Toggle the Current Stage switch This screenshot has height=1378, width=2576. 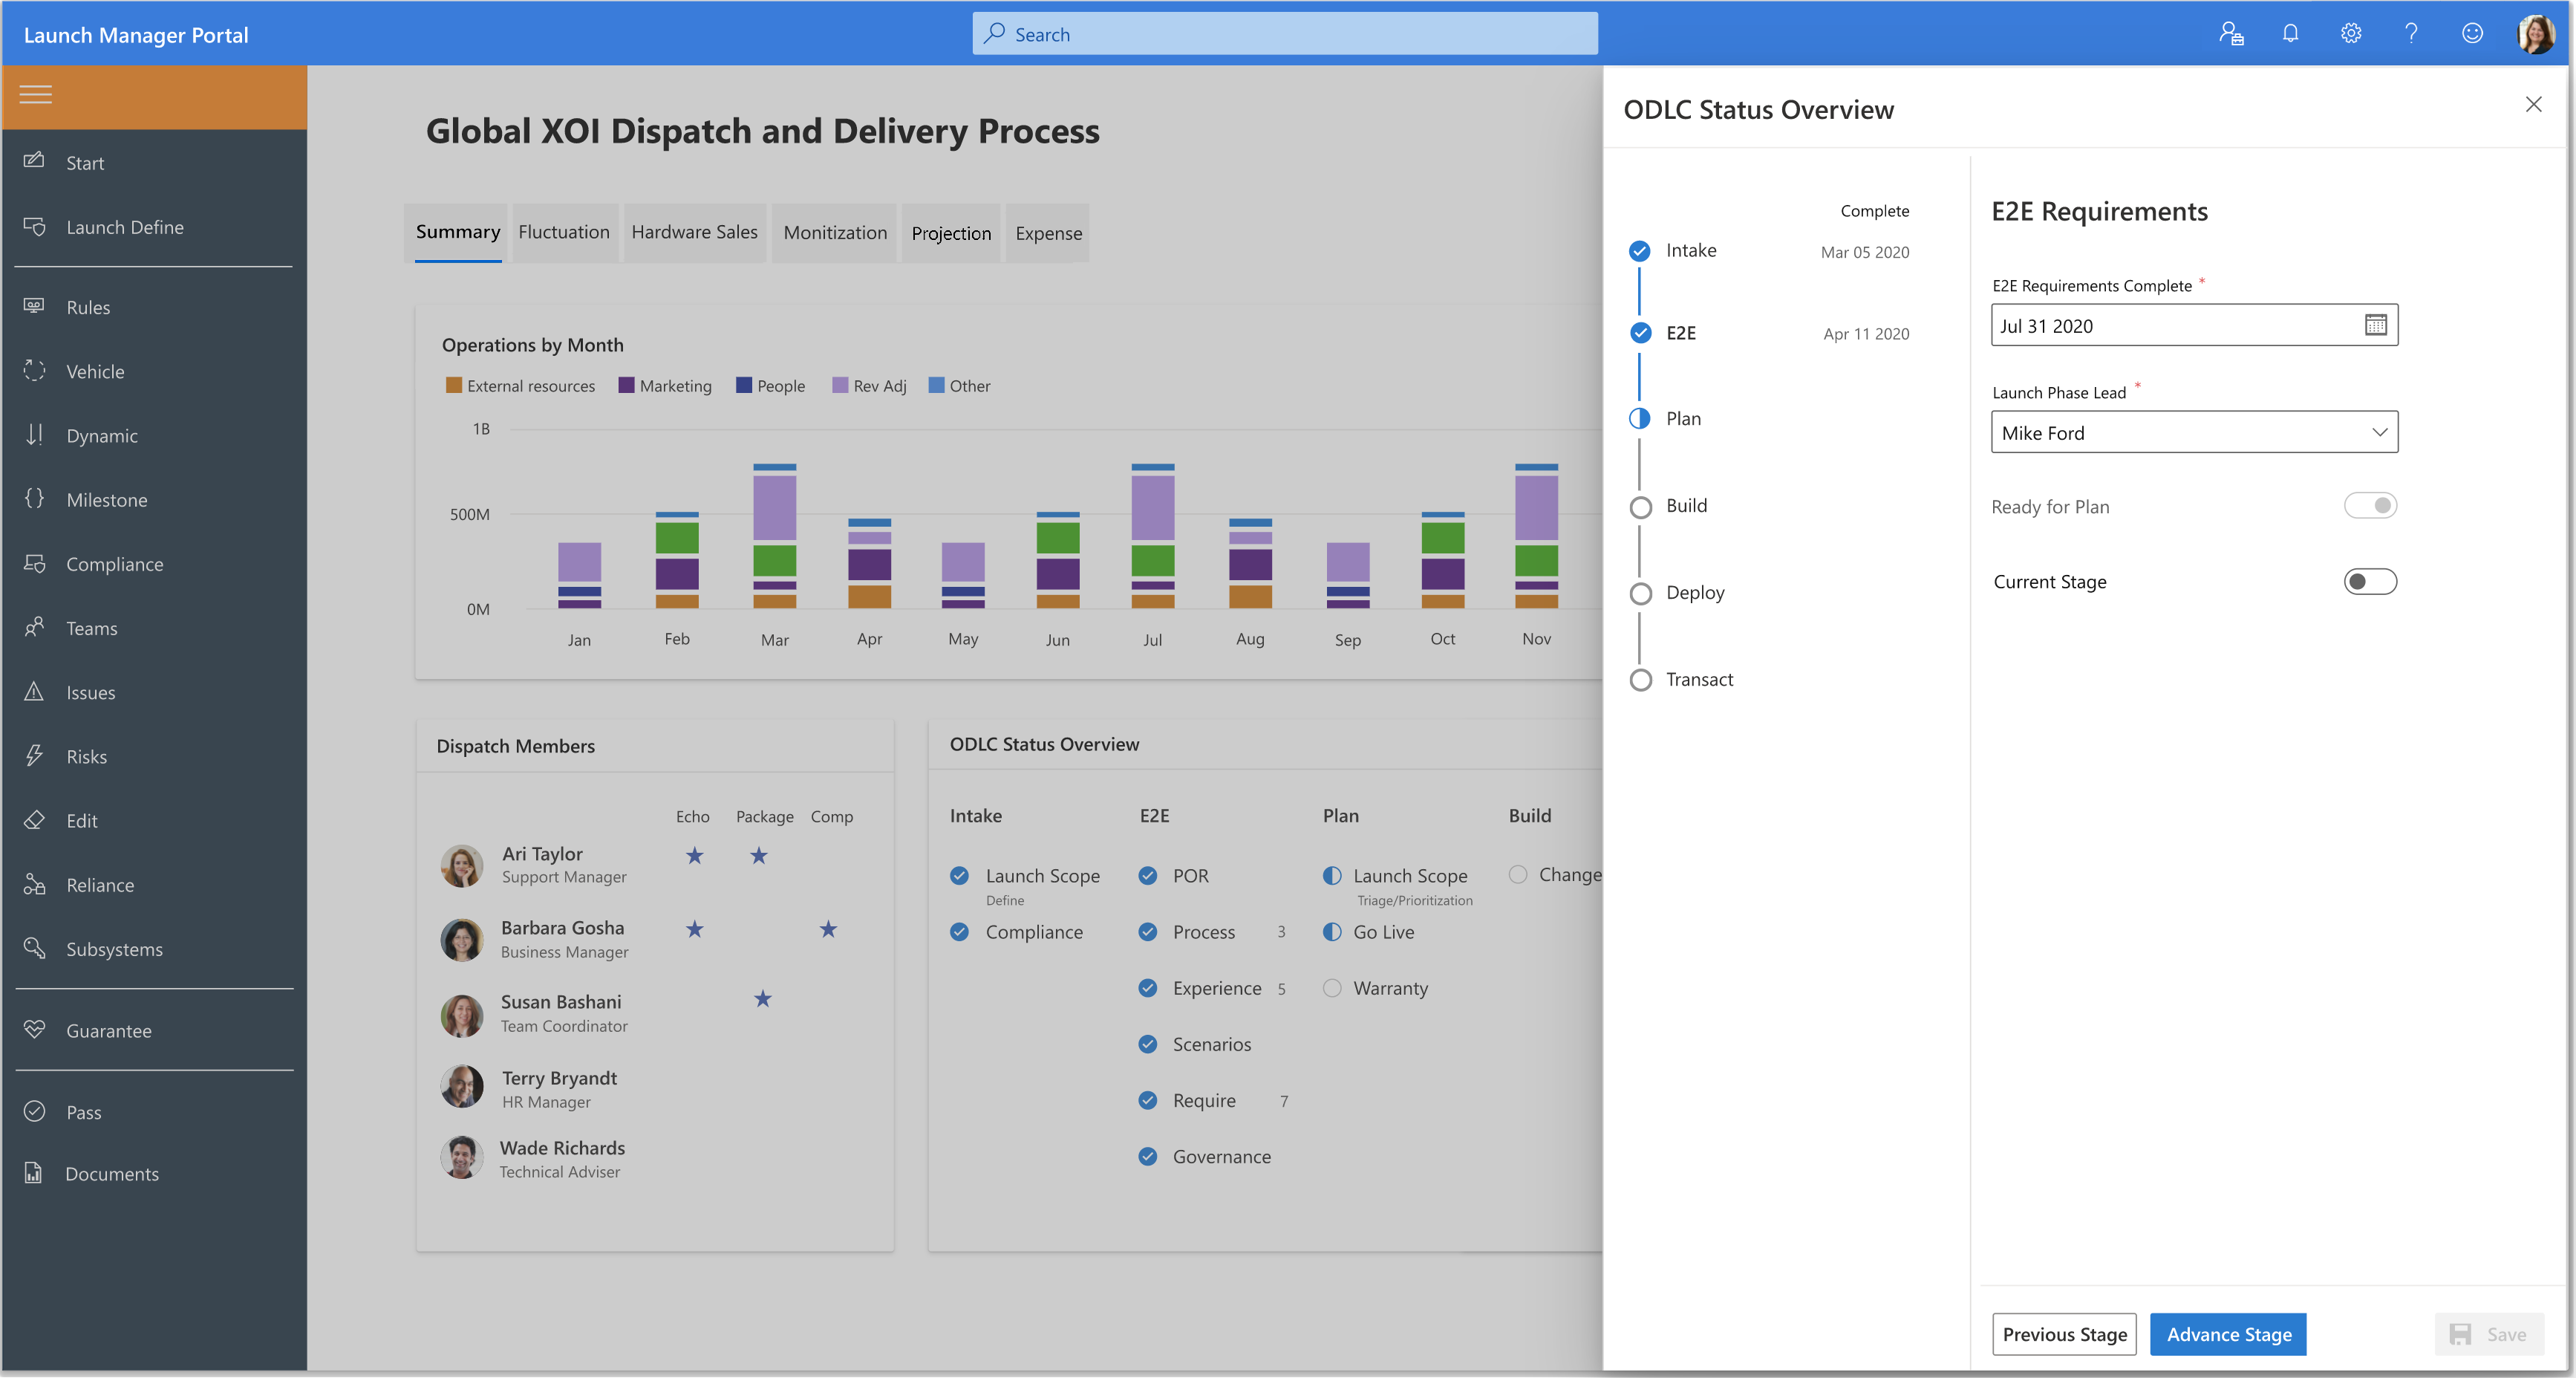pos(2370,582)
